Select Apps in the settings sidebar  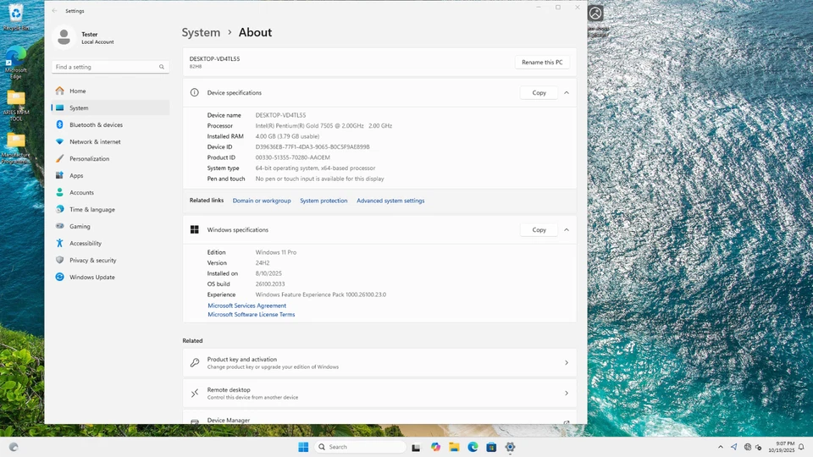click(76, 175)
